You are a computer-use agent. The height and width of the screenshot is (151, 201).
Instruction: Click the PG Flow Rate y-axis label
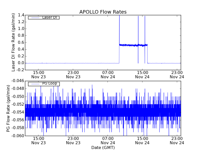(x=8, y=108)
